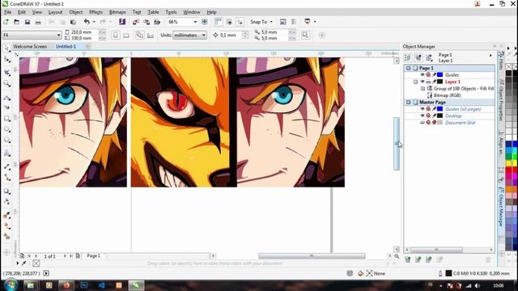Select the Connector tool in toolbox
The image size is (518, 291).
[x=7, y=178]
